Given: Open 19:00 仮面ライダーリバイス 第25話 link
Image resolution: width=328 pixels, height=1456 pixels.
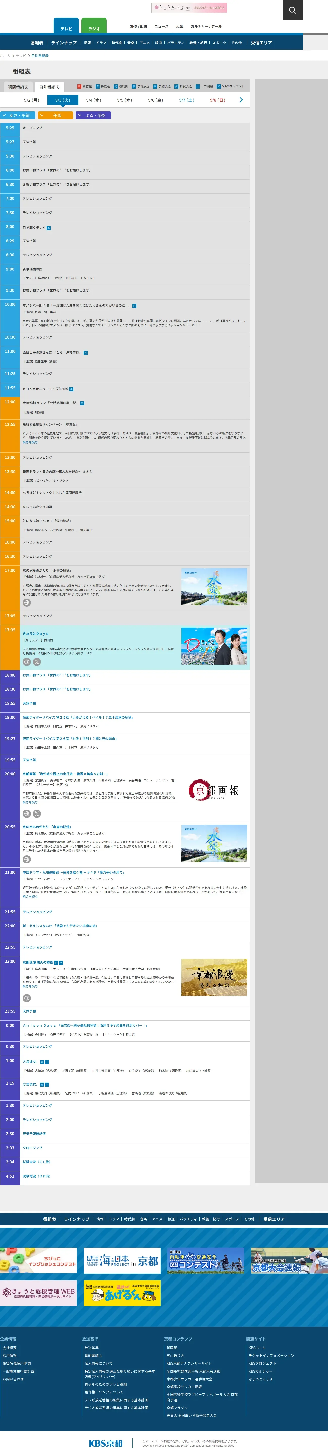Looking at the screenshot, I should [78, 717].
